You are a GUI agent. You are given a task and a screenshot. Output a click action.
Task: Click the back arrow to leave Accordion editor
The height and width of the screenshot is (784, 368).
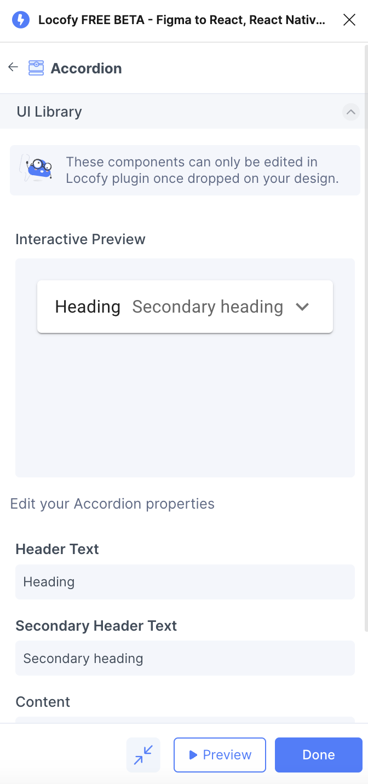click(x=13, y=67)
